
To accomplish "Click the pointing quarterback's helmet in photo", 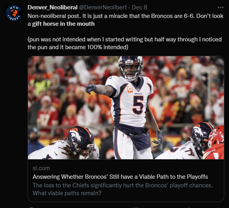I will click(x=131, y=67).
